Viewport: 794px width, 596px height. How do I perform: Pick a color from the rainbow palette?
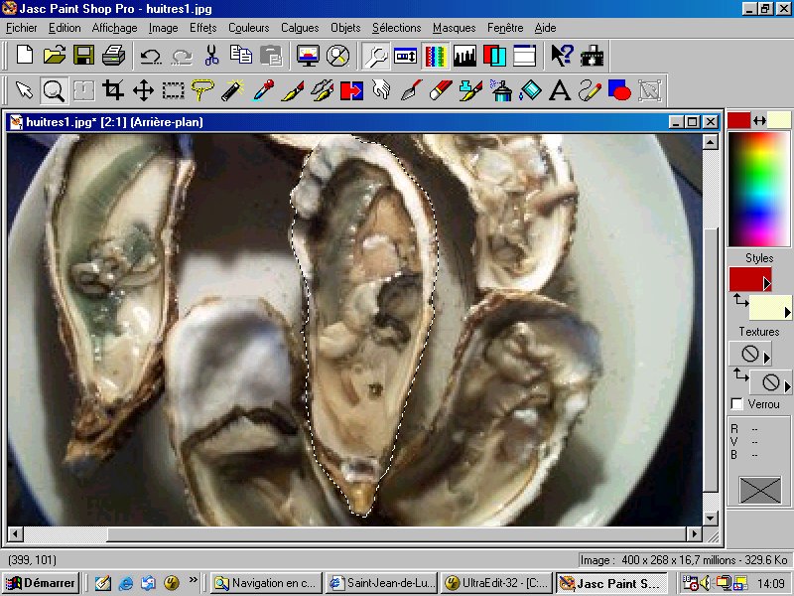pyautogui.click(x=758, y=190)
